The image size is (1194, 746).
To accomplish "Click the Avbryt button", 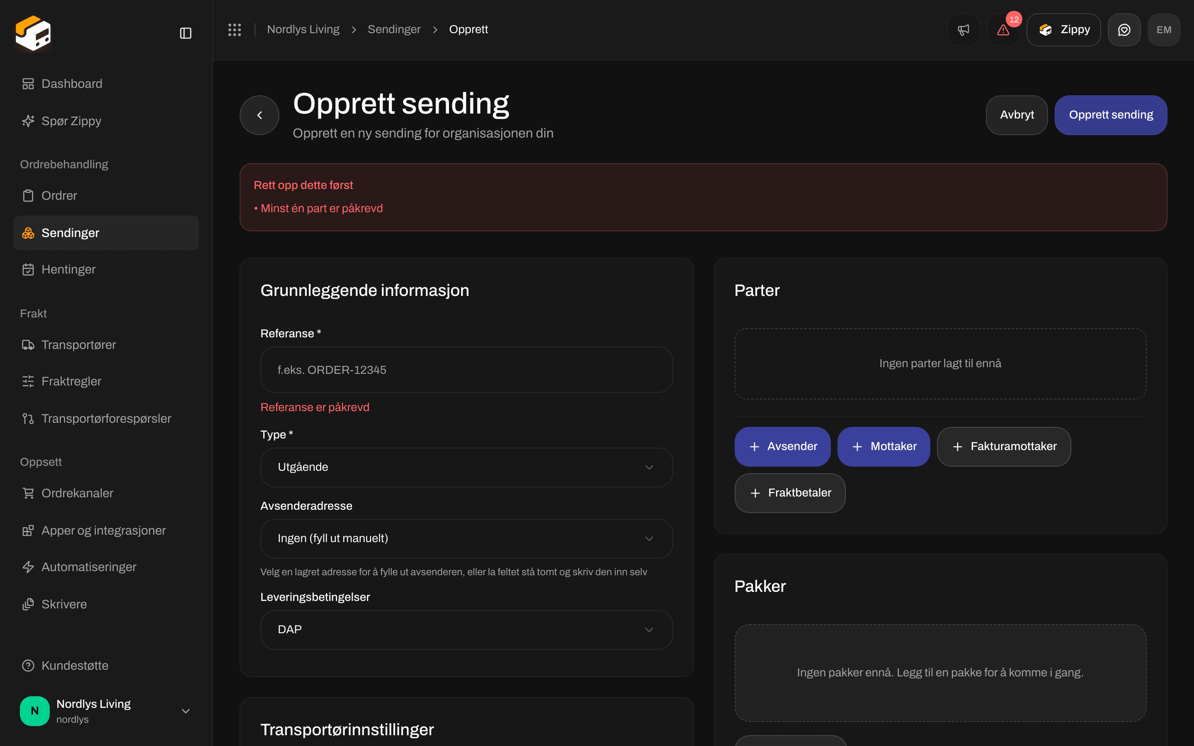I will [1017, 115].
